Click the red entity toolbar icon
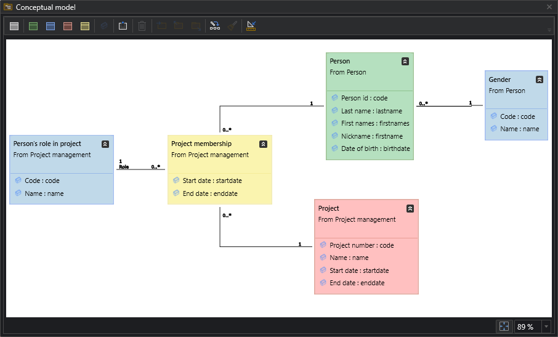Viewport: 558px width, 337px height. click(x=68, y=26)
